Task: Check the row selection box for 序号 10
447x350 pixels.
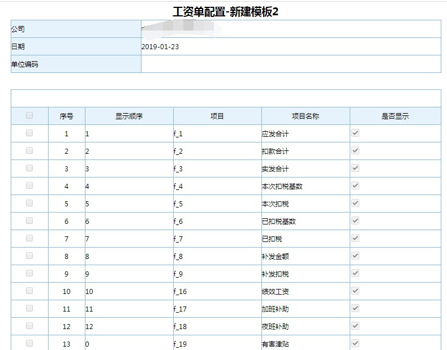Action: (29, 291)
